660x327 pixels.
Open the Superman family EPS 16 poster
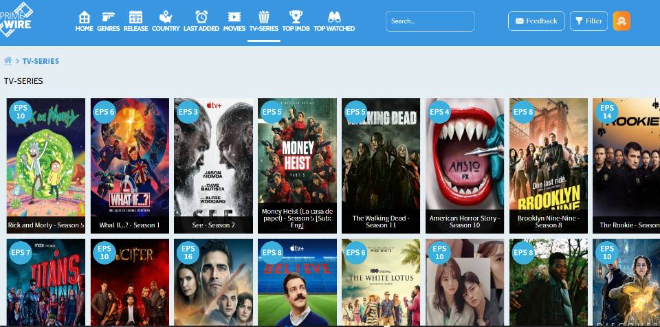click(x=213, y=282)
